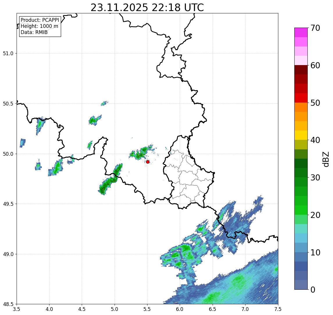Screen dimensions: 333x315
Task: Pick the dark maroon colorbar segment just below 60
Action: [301, 70]
